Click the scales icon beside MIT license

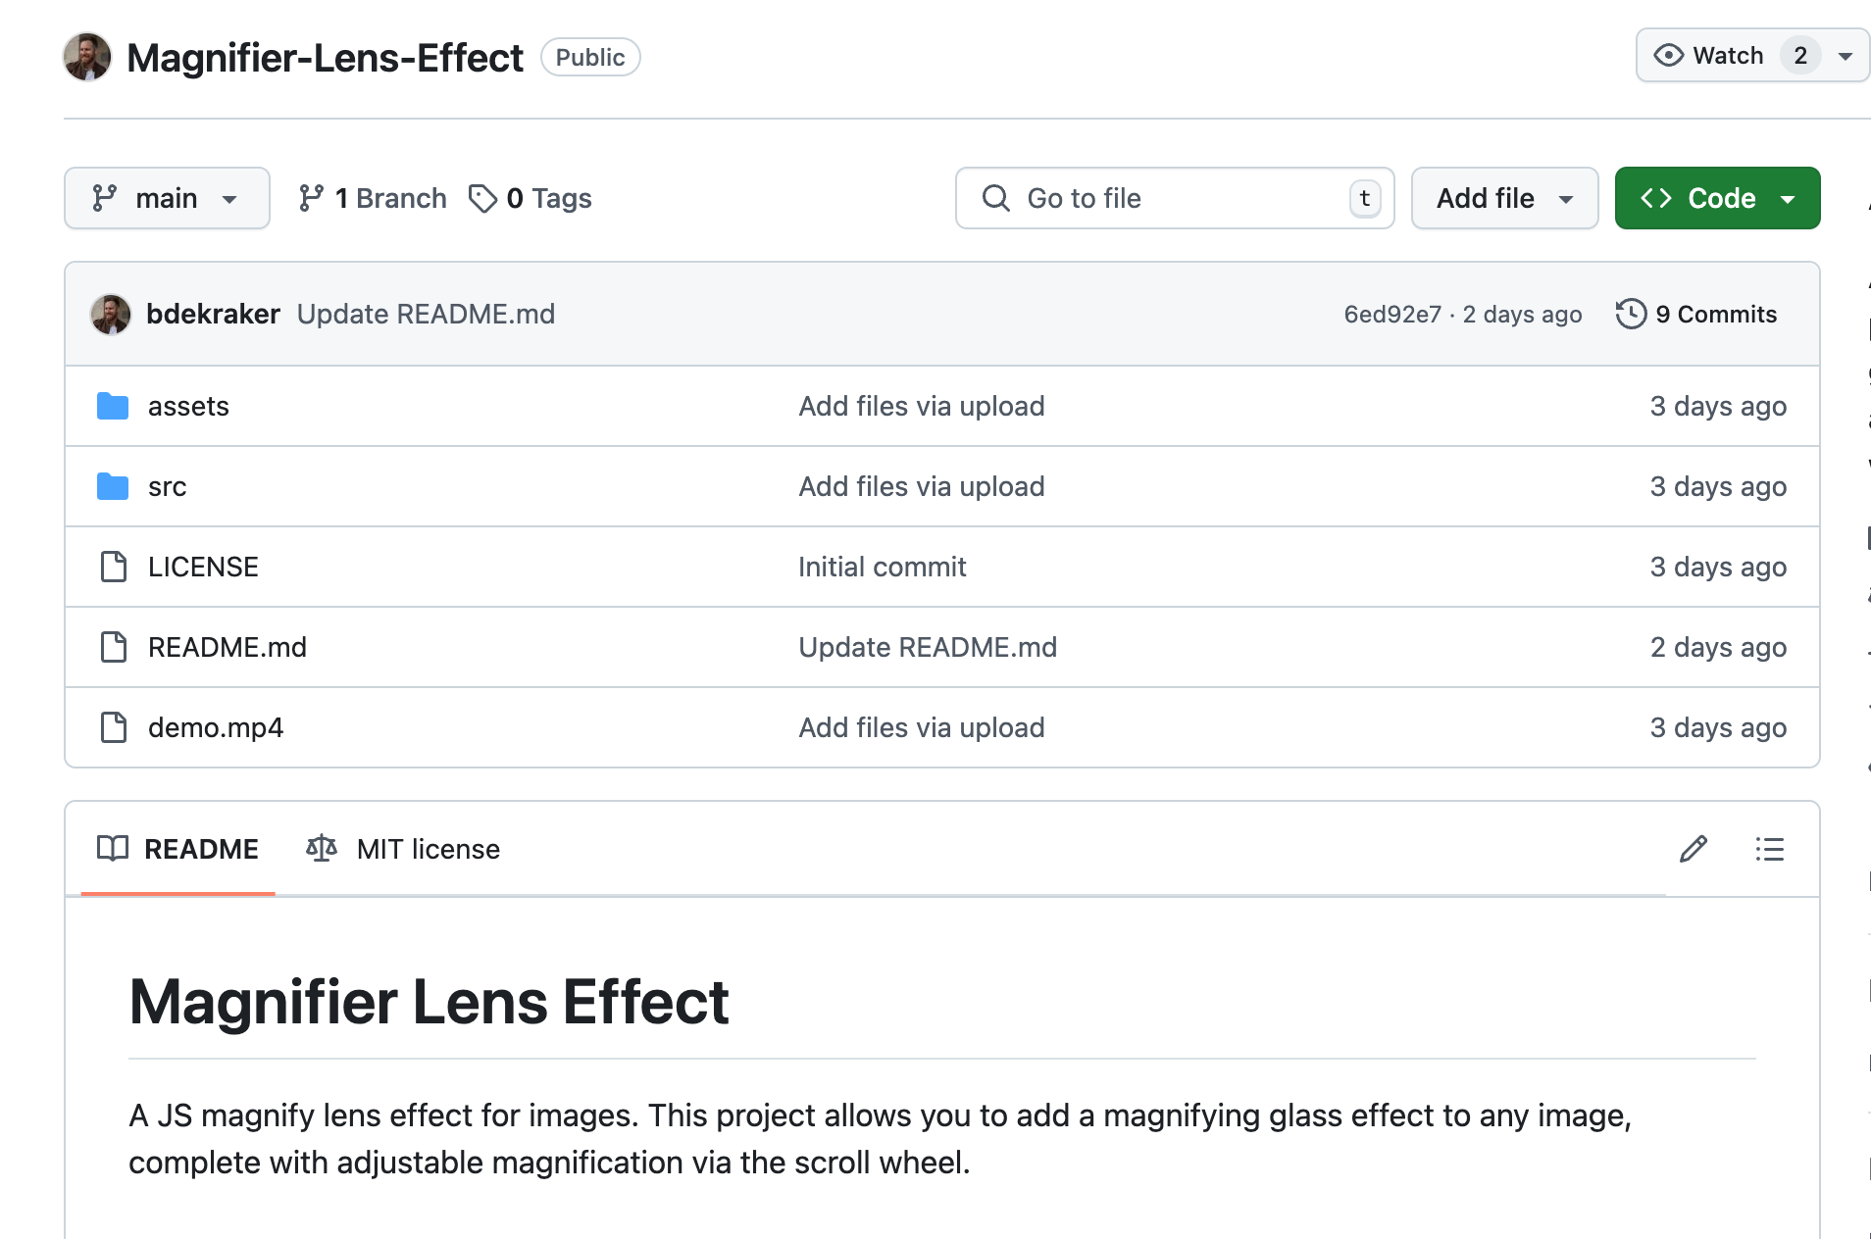point(320,849)
